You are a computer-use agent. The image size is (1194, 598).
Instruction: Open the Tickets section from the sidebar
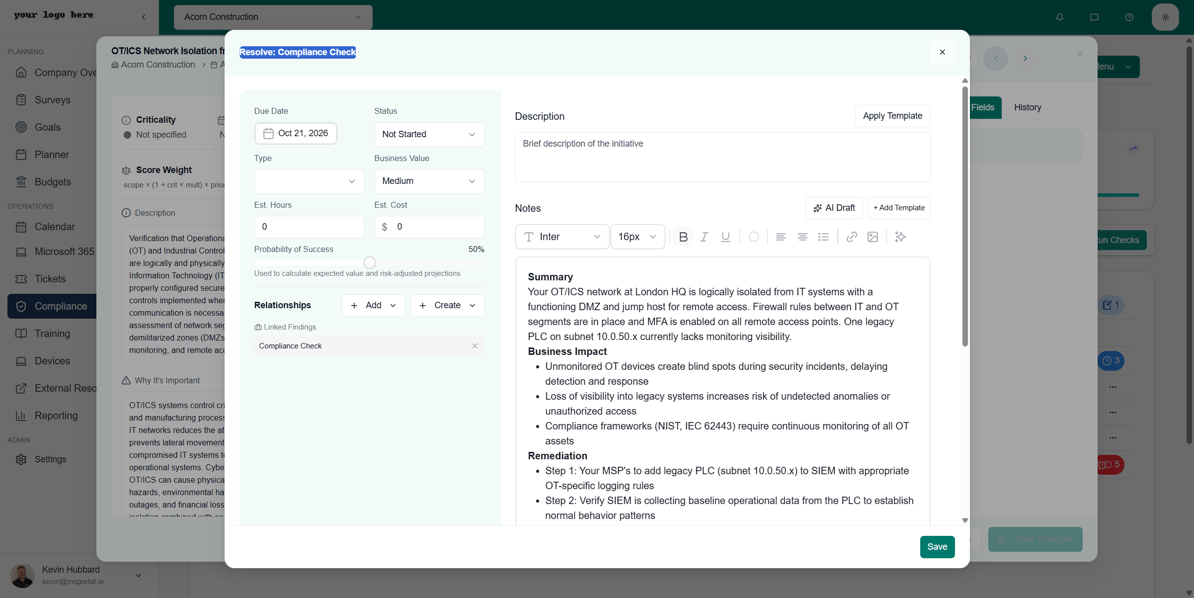[51, 279]
